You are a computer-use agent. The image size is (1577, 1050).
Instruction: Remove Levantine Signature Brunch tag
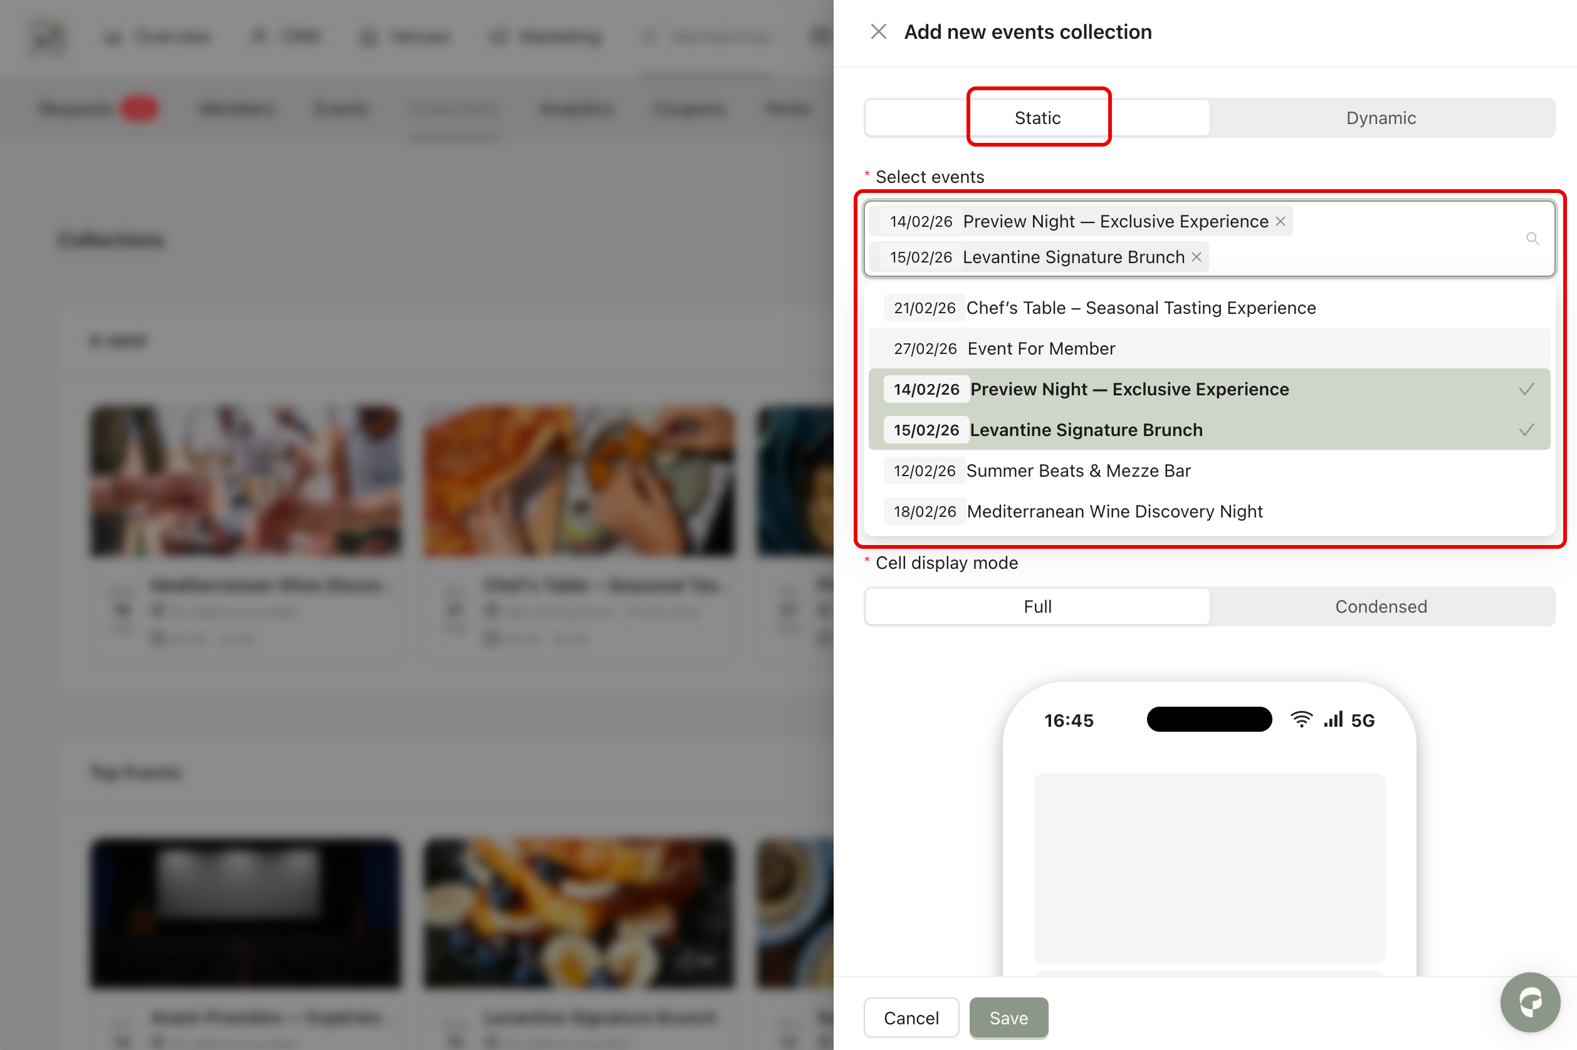click(x=1197, y=257)
